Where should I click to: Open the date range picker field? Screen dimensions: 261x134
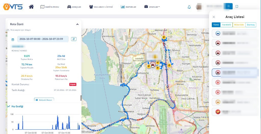coord(43,39)
